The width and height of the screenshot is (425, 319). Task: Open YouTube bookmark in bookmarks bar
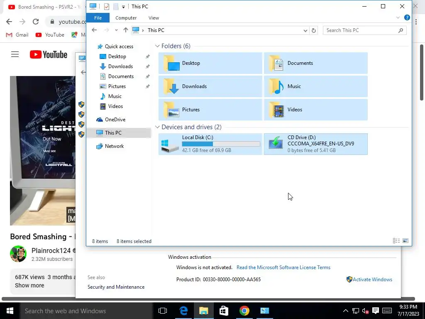tap(50, 35)
